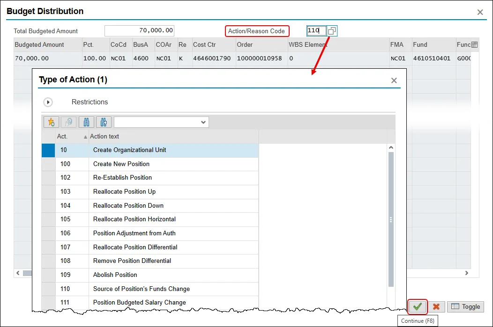
Task: Click the Total Budgeted Amount field
Action: pos(140,30)
